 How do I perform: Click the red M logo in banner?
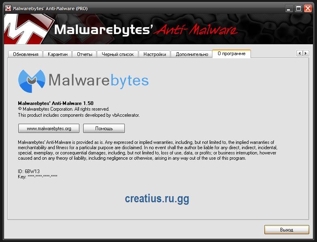pyautogui.click(x=27, y=29)
